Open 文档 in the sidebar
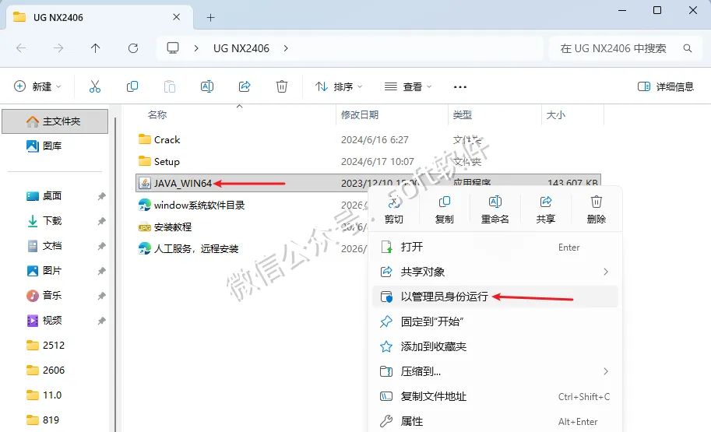The width and height of the screenshot is (711, 432). pos(44,246)
